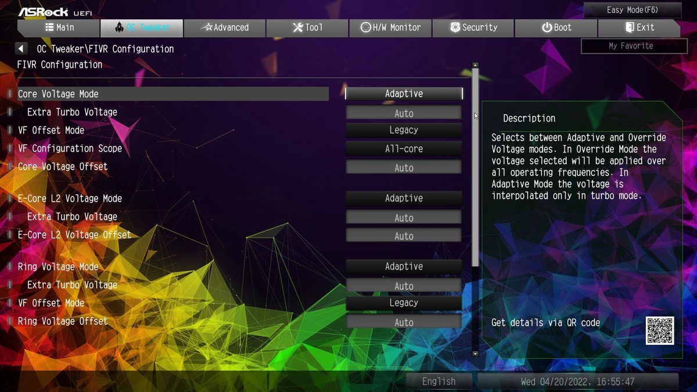This screenshot has width=697, height=392.
Task: Click the scrollbar up arrow
Action: [x=475, y=66]
